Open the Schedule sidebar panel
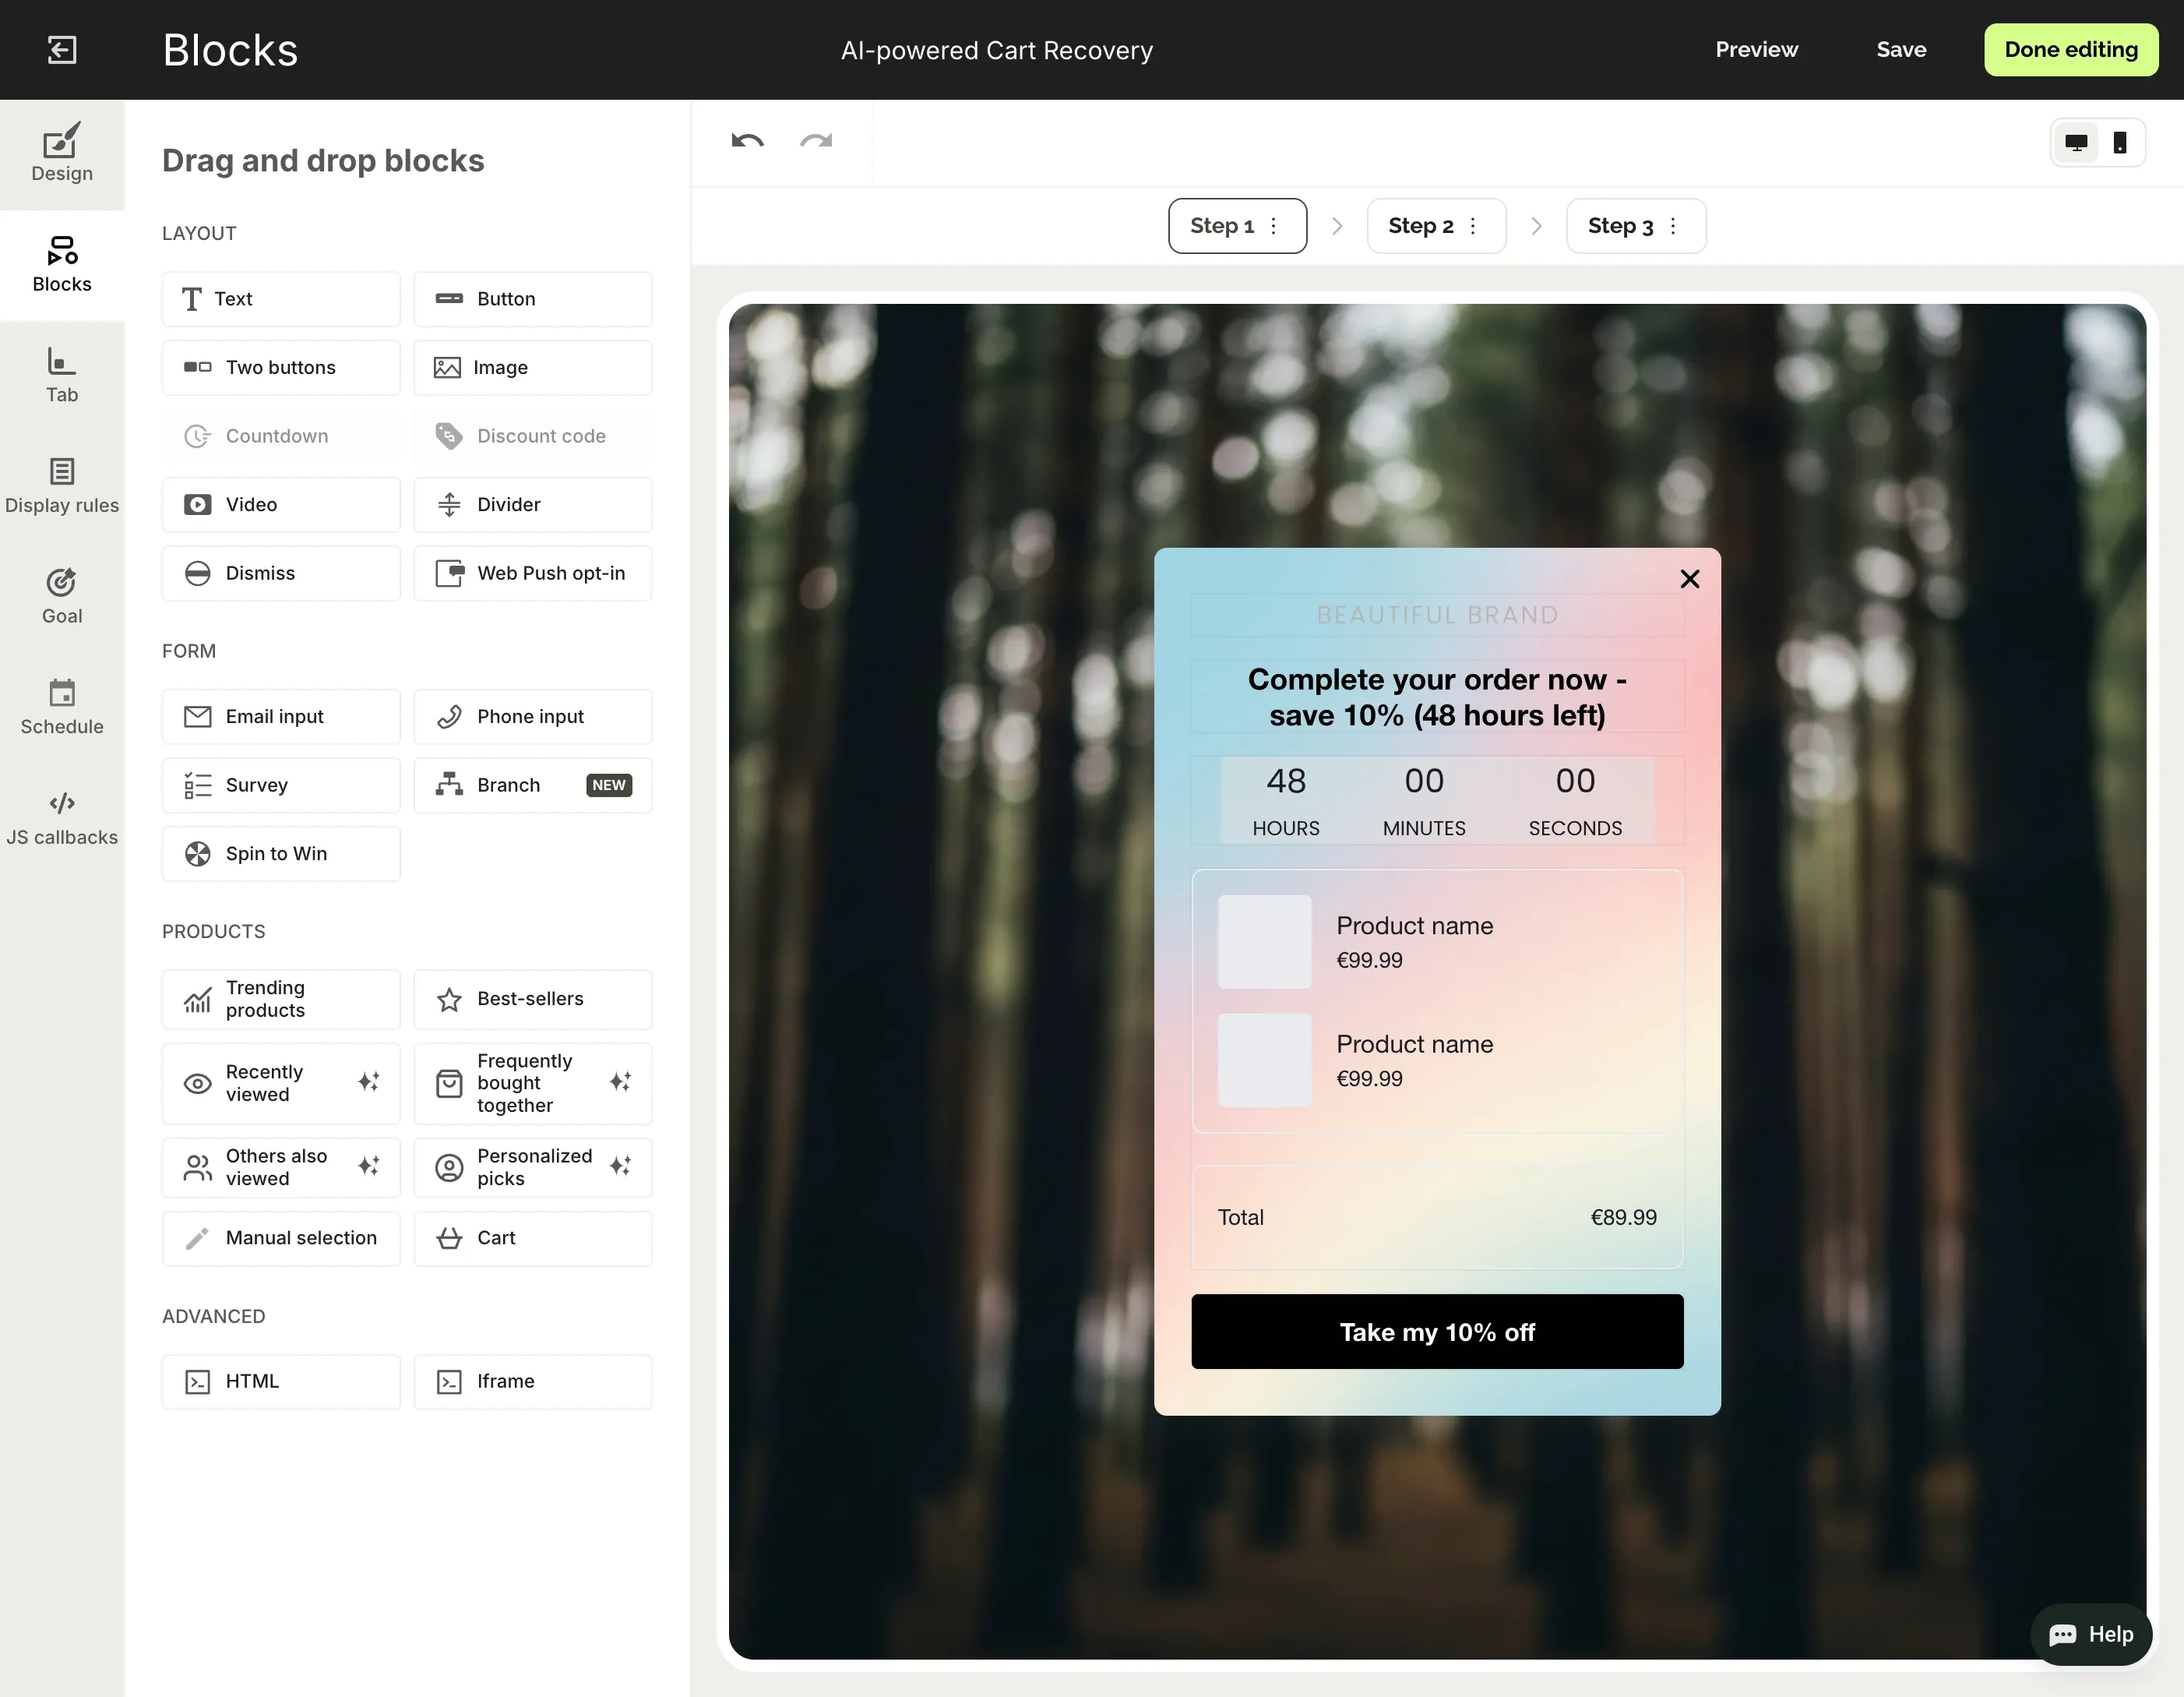The height and width of the screenshot is (1697, 2184). point(62,707)
